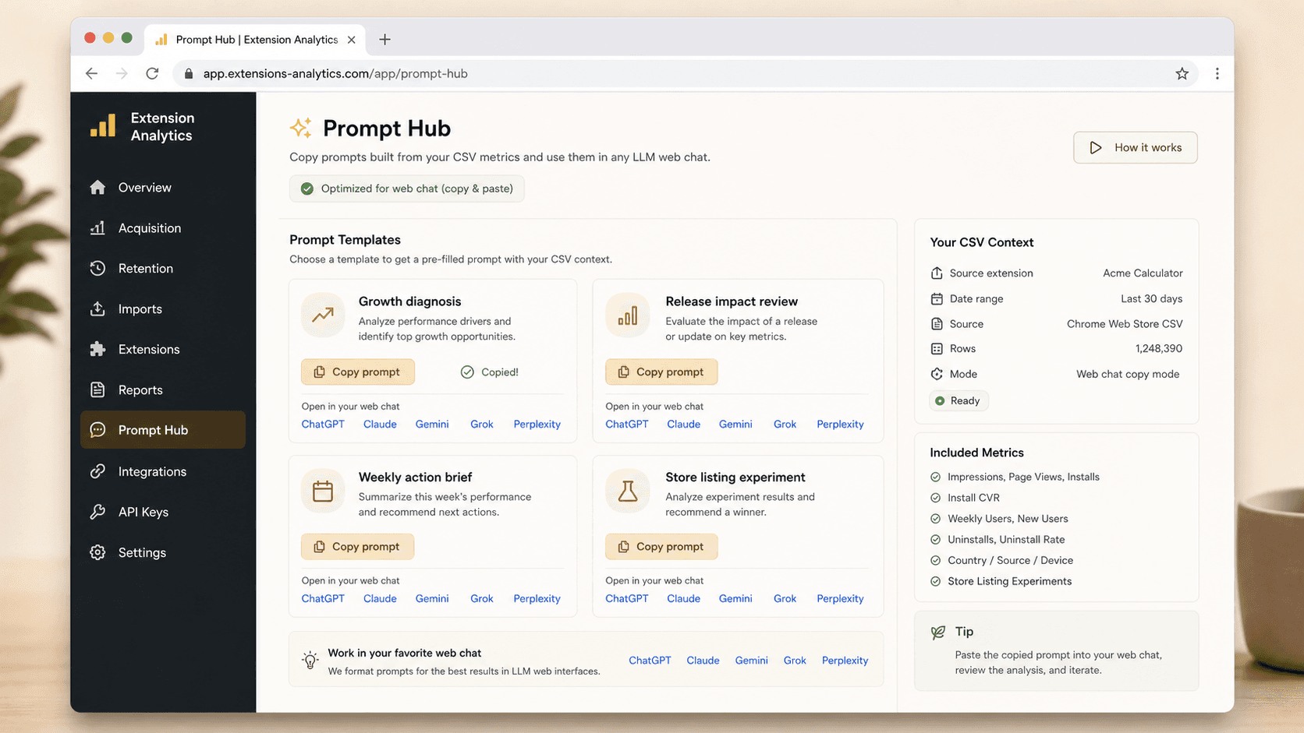
Task: Click the Imports upload icon
Action: (x=97, y=308)
